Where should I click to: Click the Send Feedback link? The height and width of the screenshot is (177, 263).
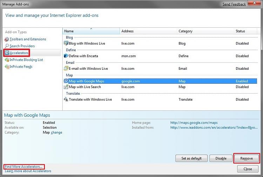[x=234, y=4]
